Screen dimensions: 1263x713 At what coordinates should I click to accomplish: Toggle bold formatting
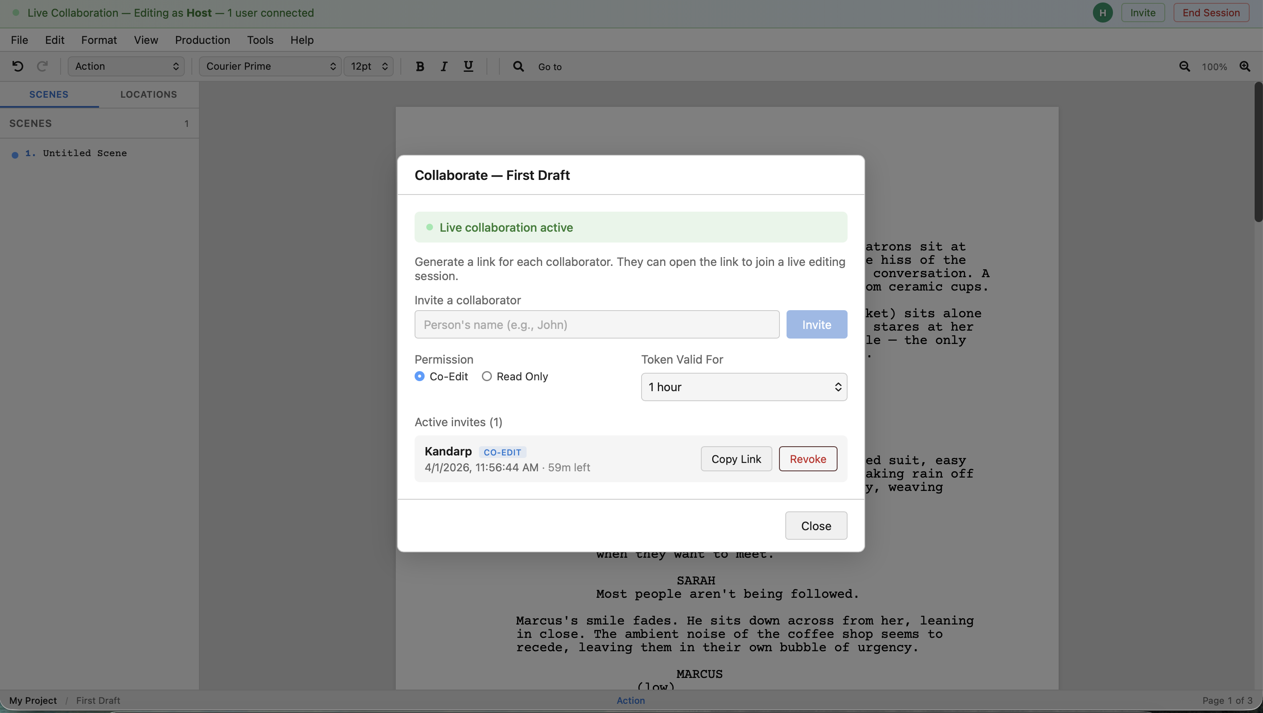[419, 66]
